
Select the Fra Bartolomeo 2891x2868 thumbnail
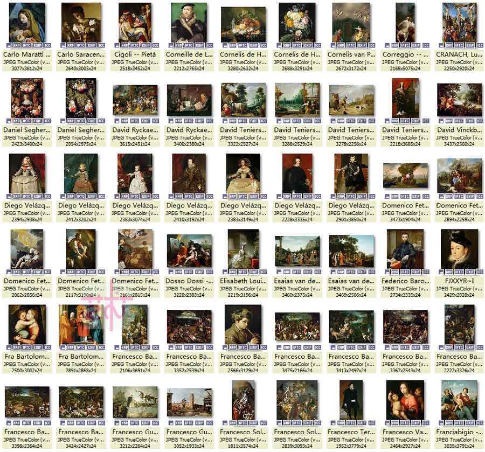(x=81, y=325)
